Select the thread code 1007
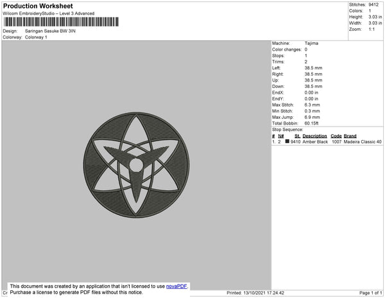The width and height of the screenshot is (385, 298). [x=337, y=142]
